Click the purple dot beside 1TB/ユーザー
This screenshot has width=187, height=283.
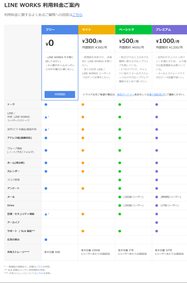point(157,205)
